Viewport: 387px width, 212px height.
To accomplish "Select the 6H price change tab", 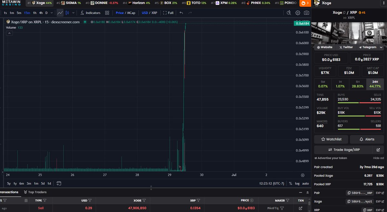I will 358,84.
